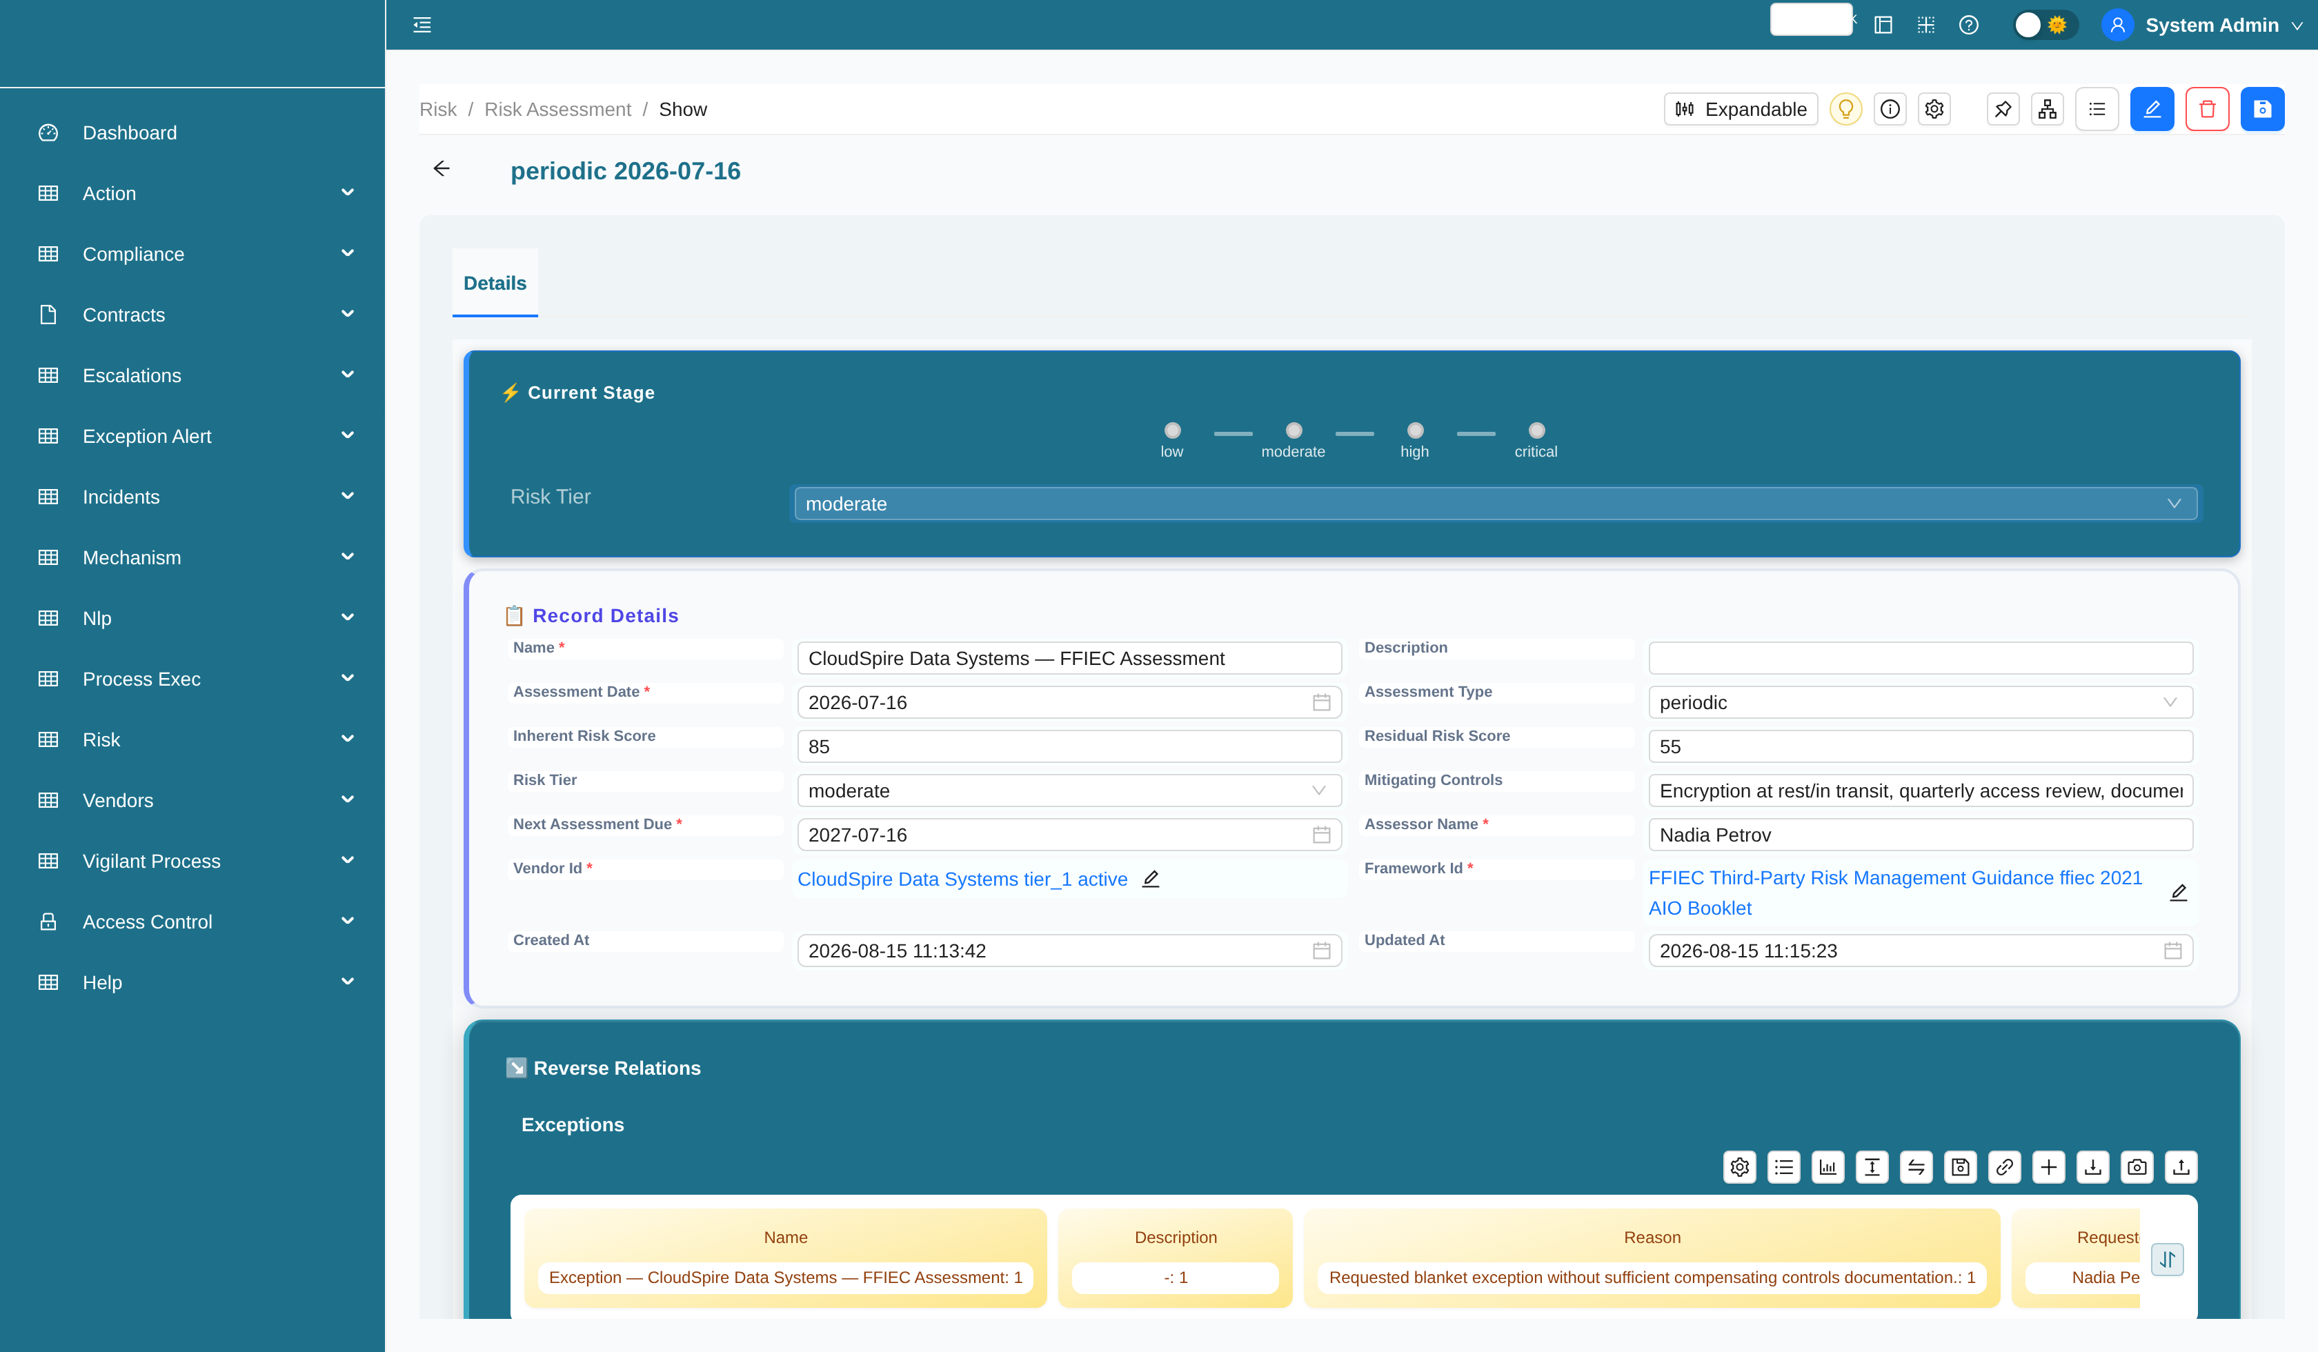Expand the Exception Alert sidebar menu
The width and height of the screenshot is (2318, 1352).
pos(192,436)
